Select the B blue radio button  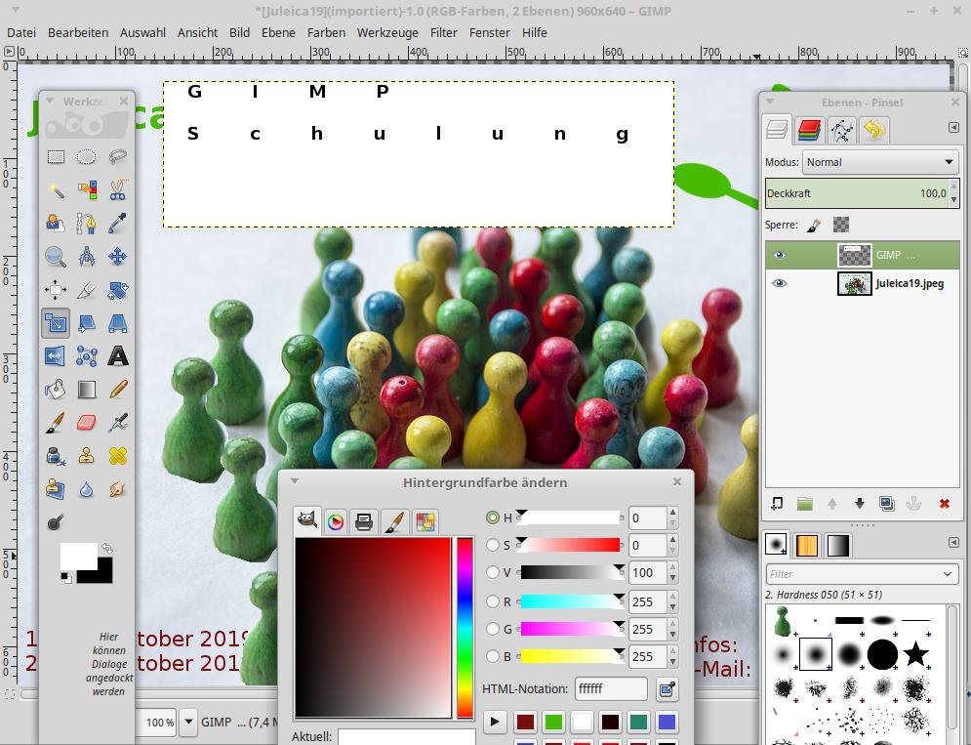click(x=493, y=656)
